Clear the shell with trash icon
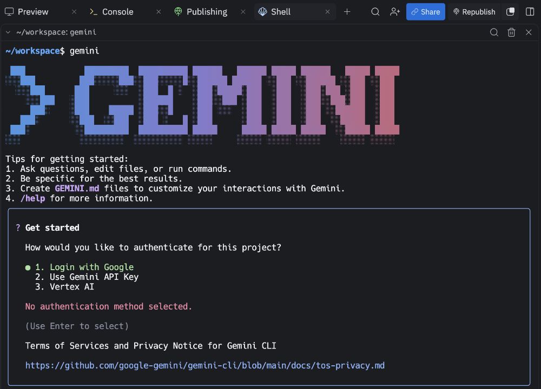This screenshot has width=541, height=389. click(x=511, y=32)
